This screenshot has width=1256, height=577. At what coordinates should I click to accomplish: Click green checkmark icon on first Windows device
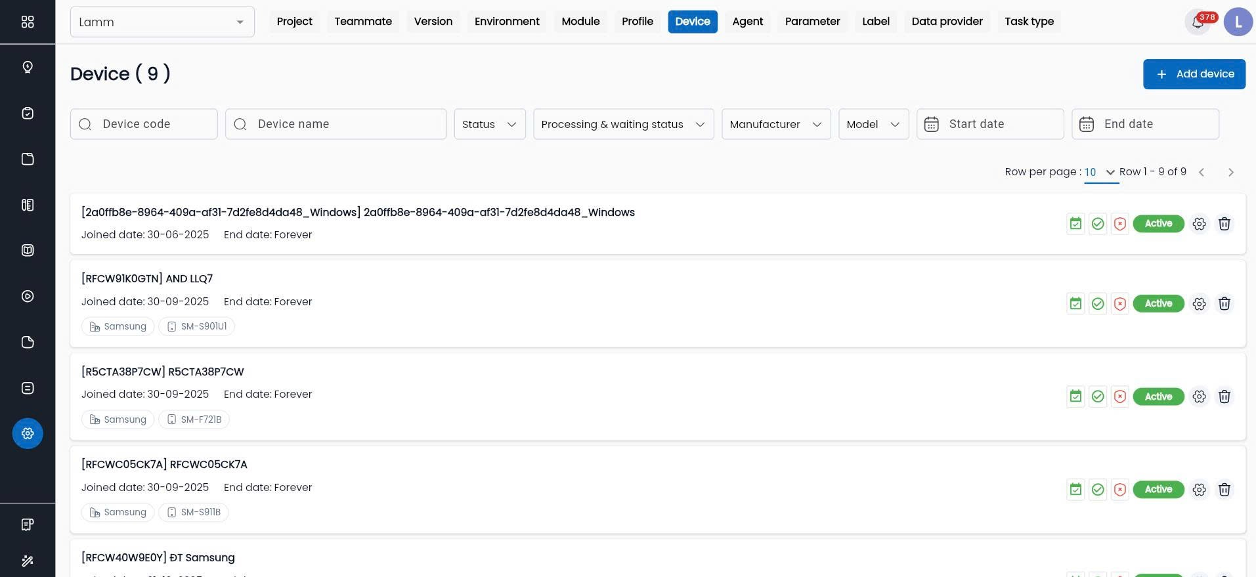coord(1098,224)
